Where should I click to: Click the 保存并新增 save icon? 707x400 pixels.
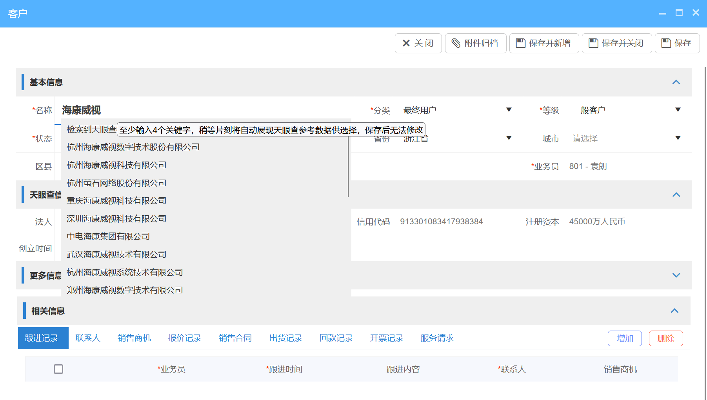click(520, 43)
